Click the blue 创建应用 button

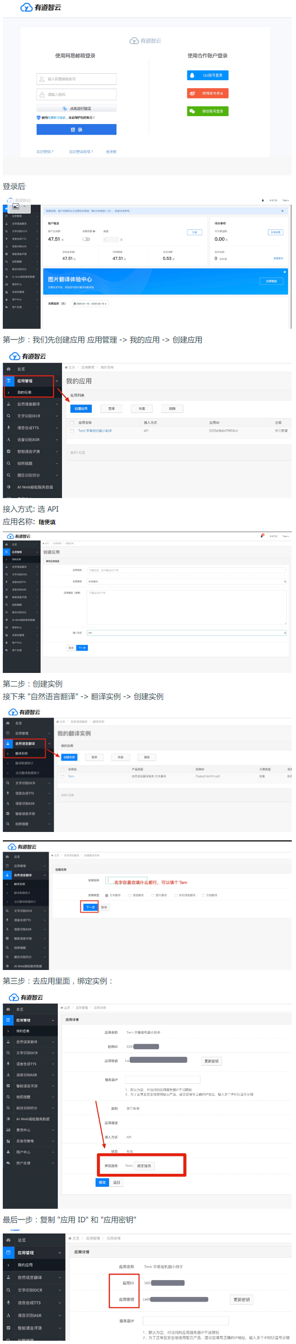81,409
